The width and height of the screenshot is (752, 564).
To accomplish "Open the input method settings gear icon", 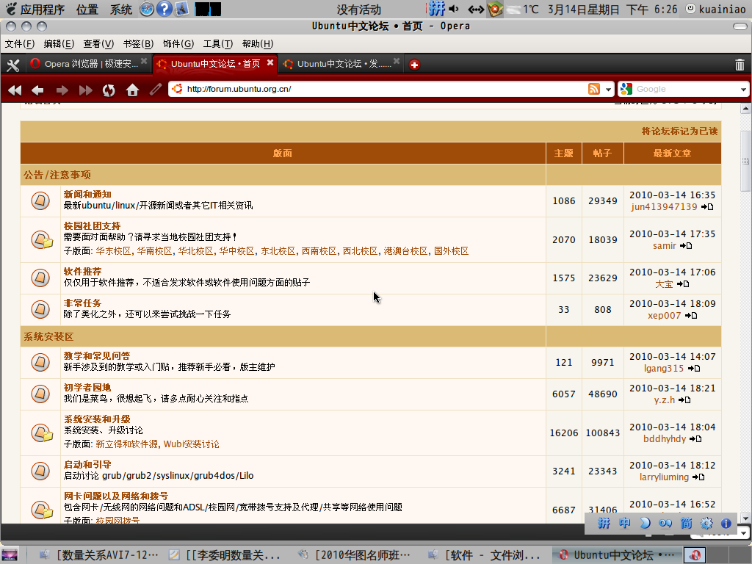I will 706,523.
